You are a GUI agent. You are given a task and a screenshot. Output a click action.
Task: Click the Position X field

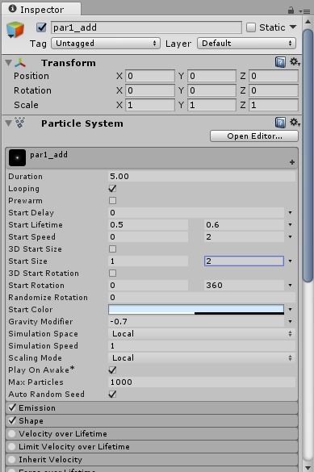tap(150, 76)
